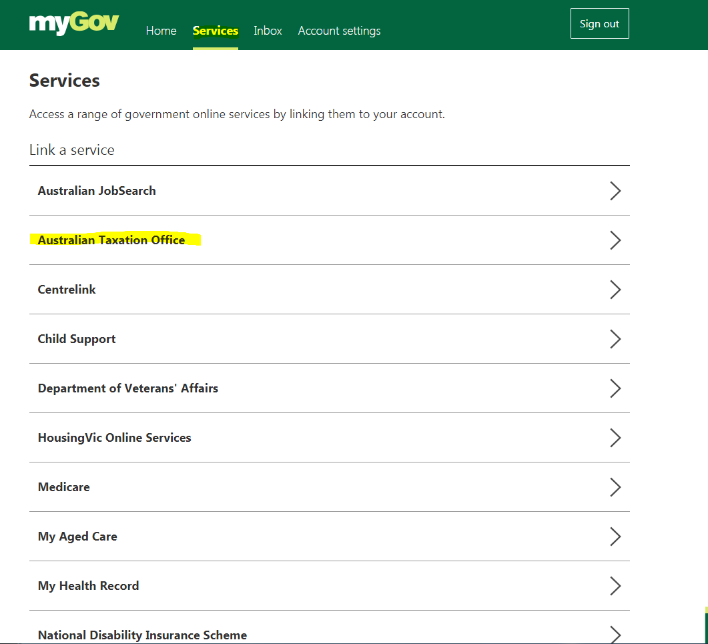Click the Sign out button
This screenshot has height=644, width=708.
point(600,23)
